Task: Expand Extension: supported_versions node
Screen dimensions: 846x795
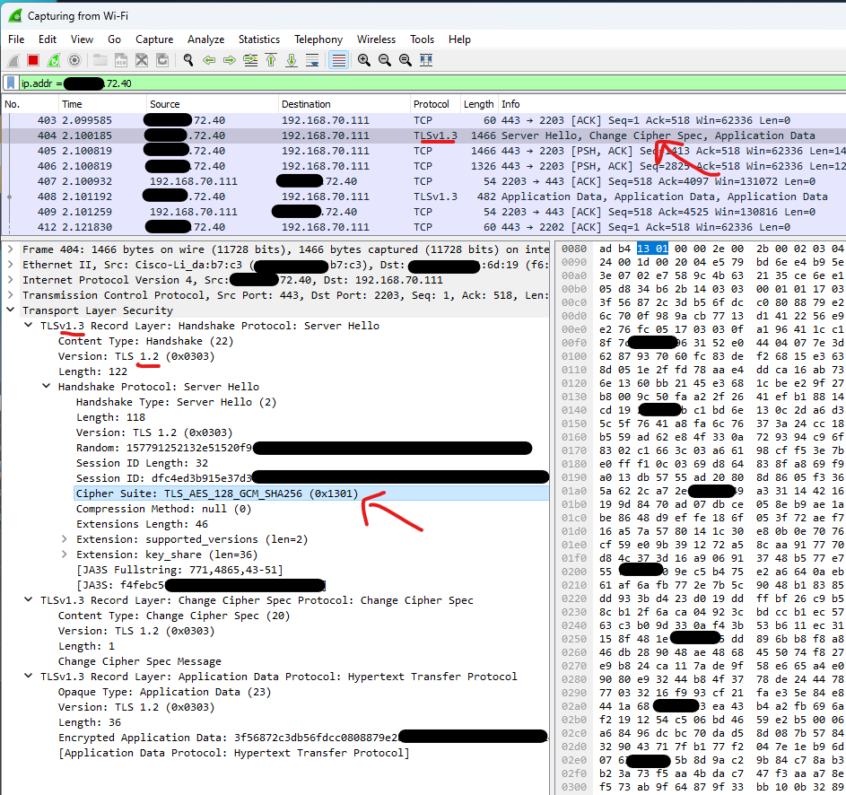Action: [65, 539]
